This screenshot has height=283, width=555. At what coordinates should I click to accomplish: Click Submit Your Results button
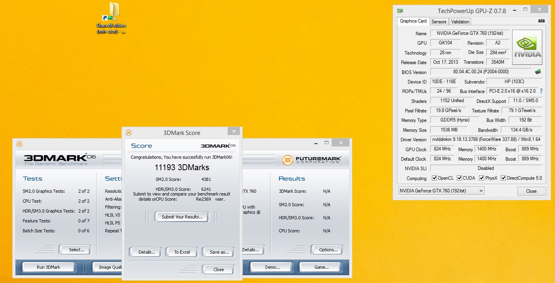click(x=182, y=217)
